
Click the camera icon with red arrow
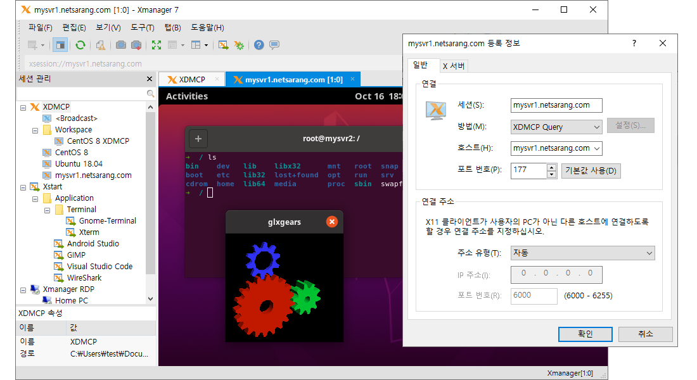pyautogui.click(x=136, y=45)
